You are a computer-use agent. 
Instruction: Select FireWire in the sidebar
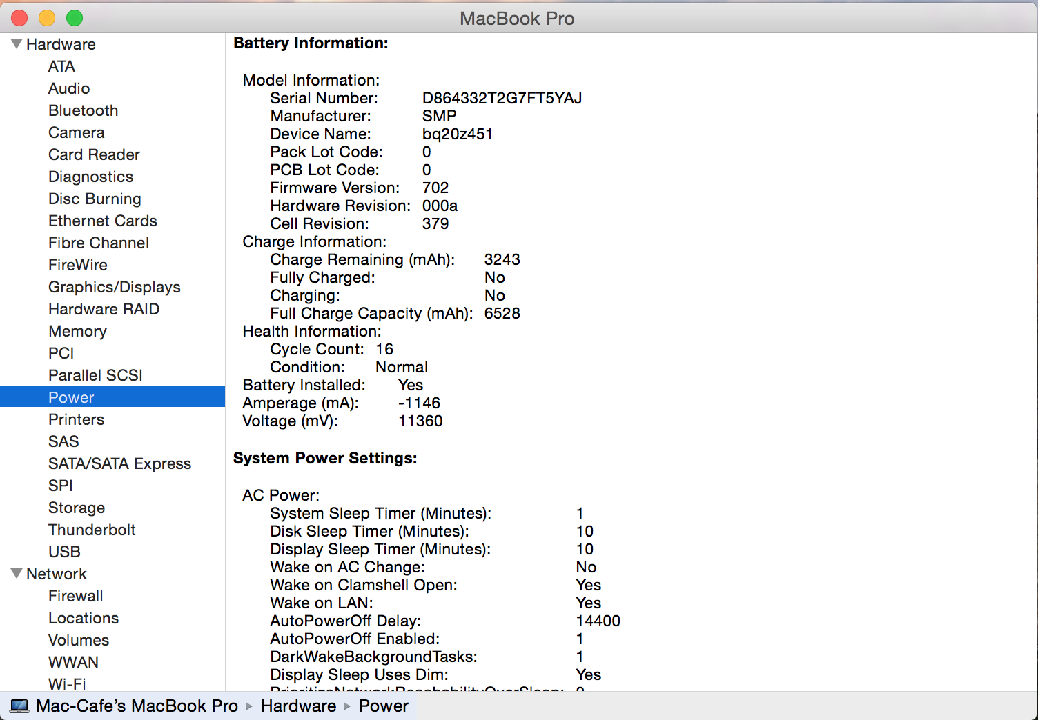coord(78,265)
